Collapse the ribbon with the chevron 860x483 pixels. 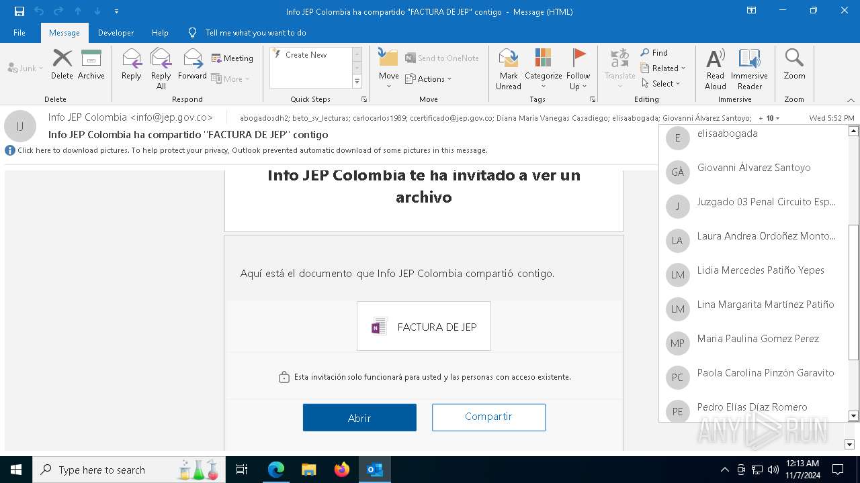click(x=851, y=99)
